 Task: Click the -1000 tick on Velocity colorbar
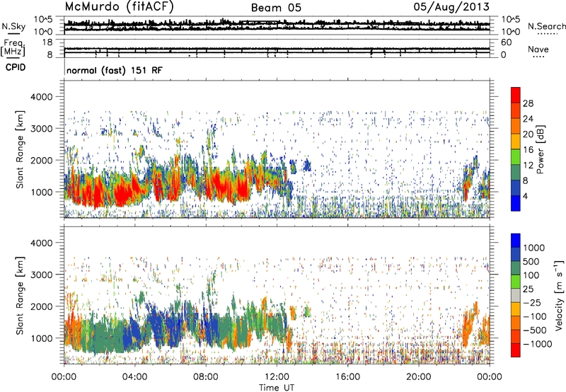[538, 344]
